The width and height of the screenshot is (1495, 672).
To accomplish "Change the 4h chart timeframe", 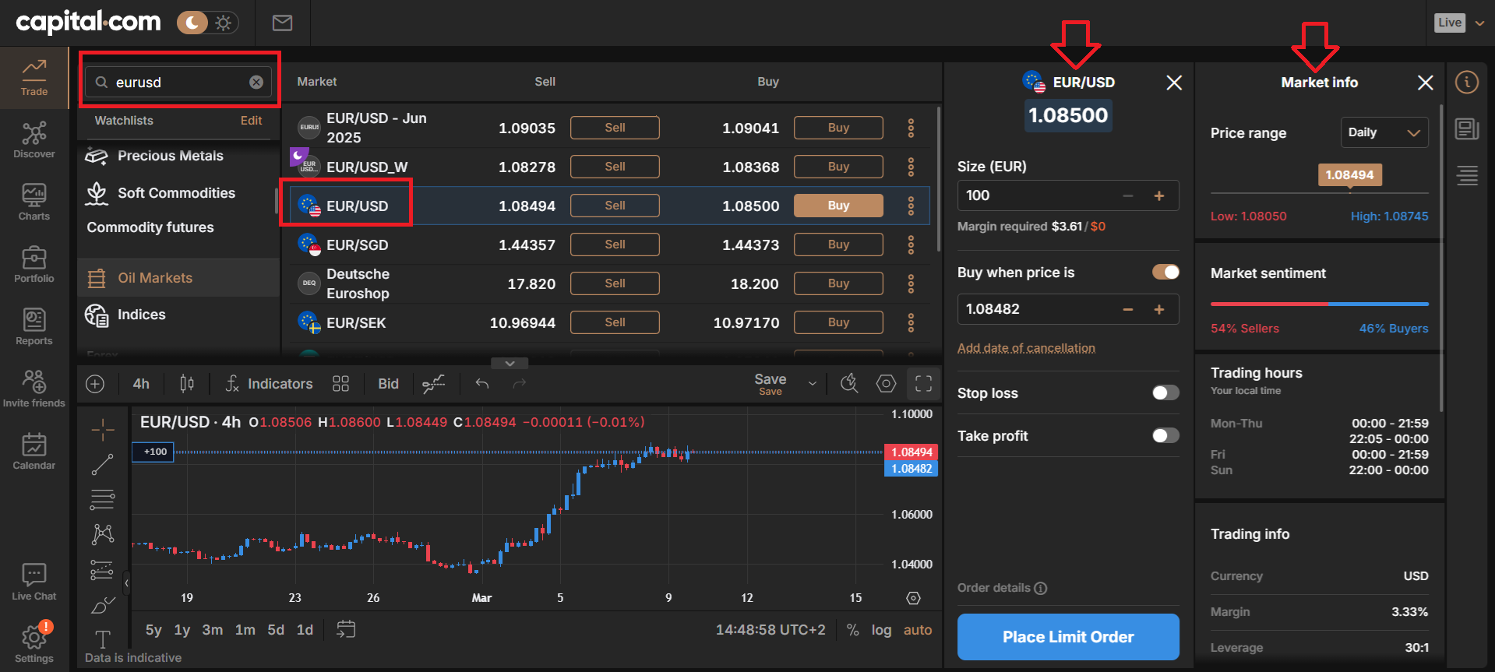I will click(141, 384).
